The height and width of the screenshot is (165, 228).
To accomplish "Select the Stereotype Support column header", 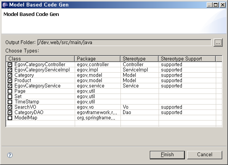I will click(x=187, y=59).
